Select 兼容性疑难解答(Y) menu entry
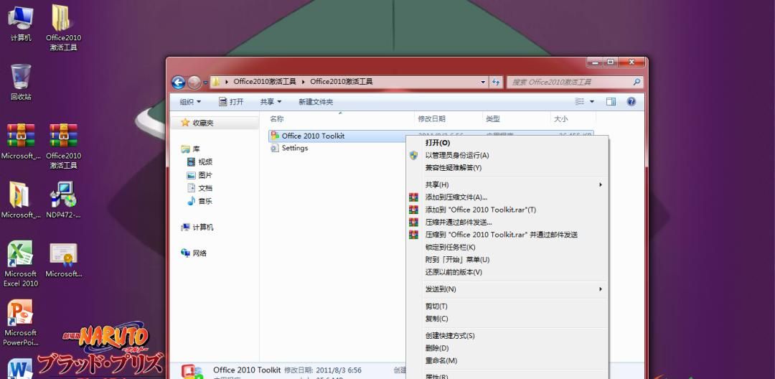This screenshot has height=379, width=775. tap(507, 167)
